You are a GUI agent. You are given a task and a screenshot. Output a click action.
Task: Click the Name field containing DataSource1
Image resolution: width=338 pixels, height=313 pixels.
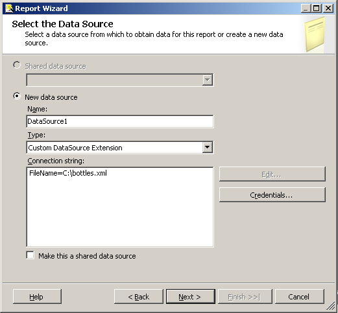click(x=120, y=121)
